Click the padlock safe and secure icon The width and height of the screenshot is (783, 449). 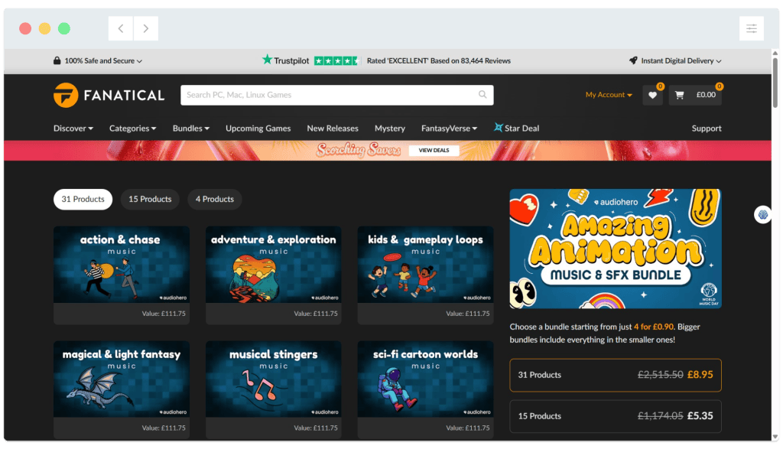tap(57, 60)
